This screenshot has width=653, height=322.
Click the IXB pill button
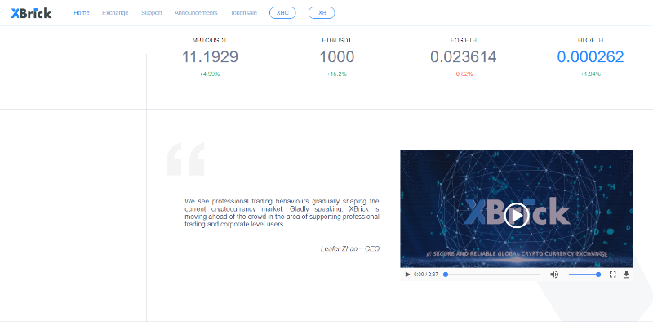322,13
